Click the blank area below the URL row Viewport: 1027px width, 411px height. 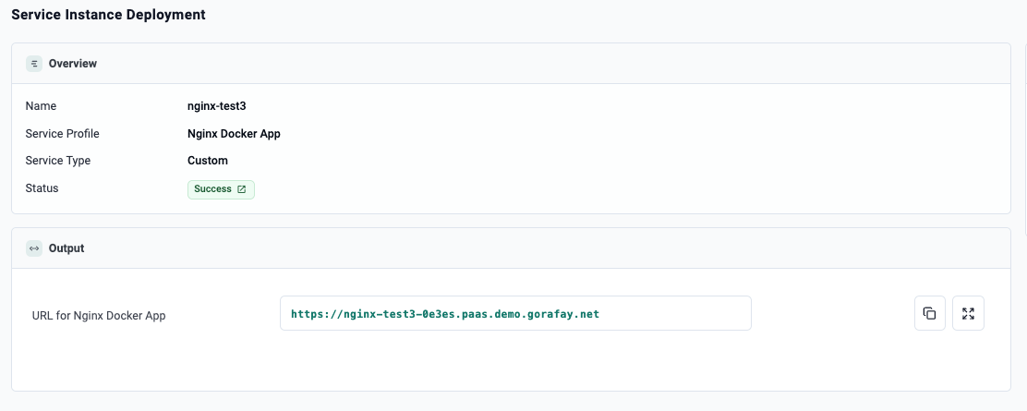[x=508, y=365]
